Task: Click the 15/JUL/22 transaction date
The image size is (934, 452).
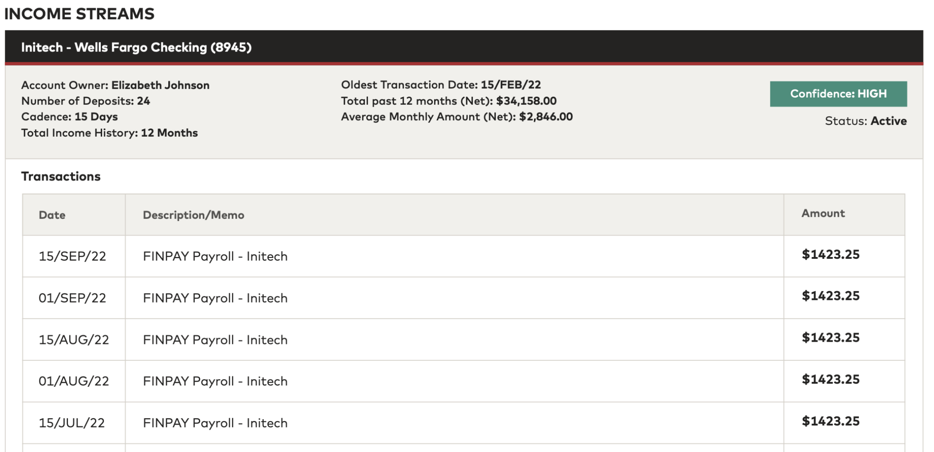Action: [72, 423]
